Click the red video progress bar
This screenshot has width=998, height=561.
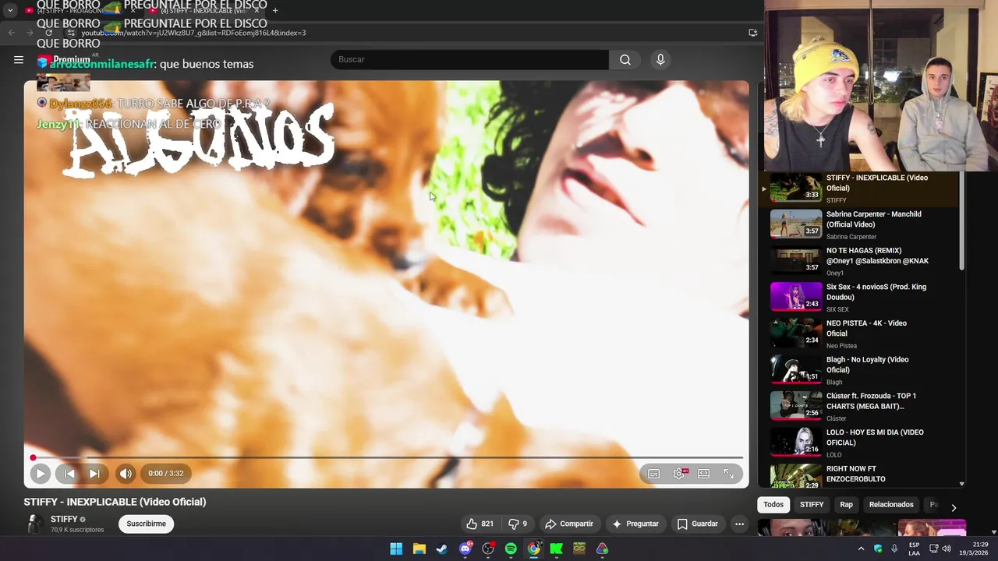point(388,457)
